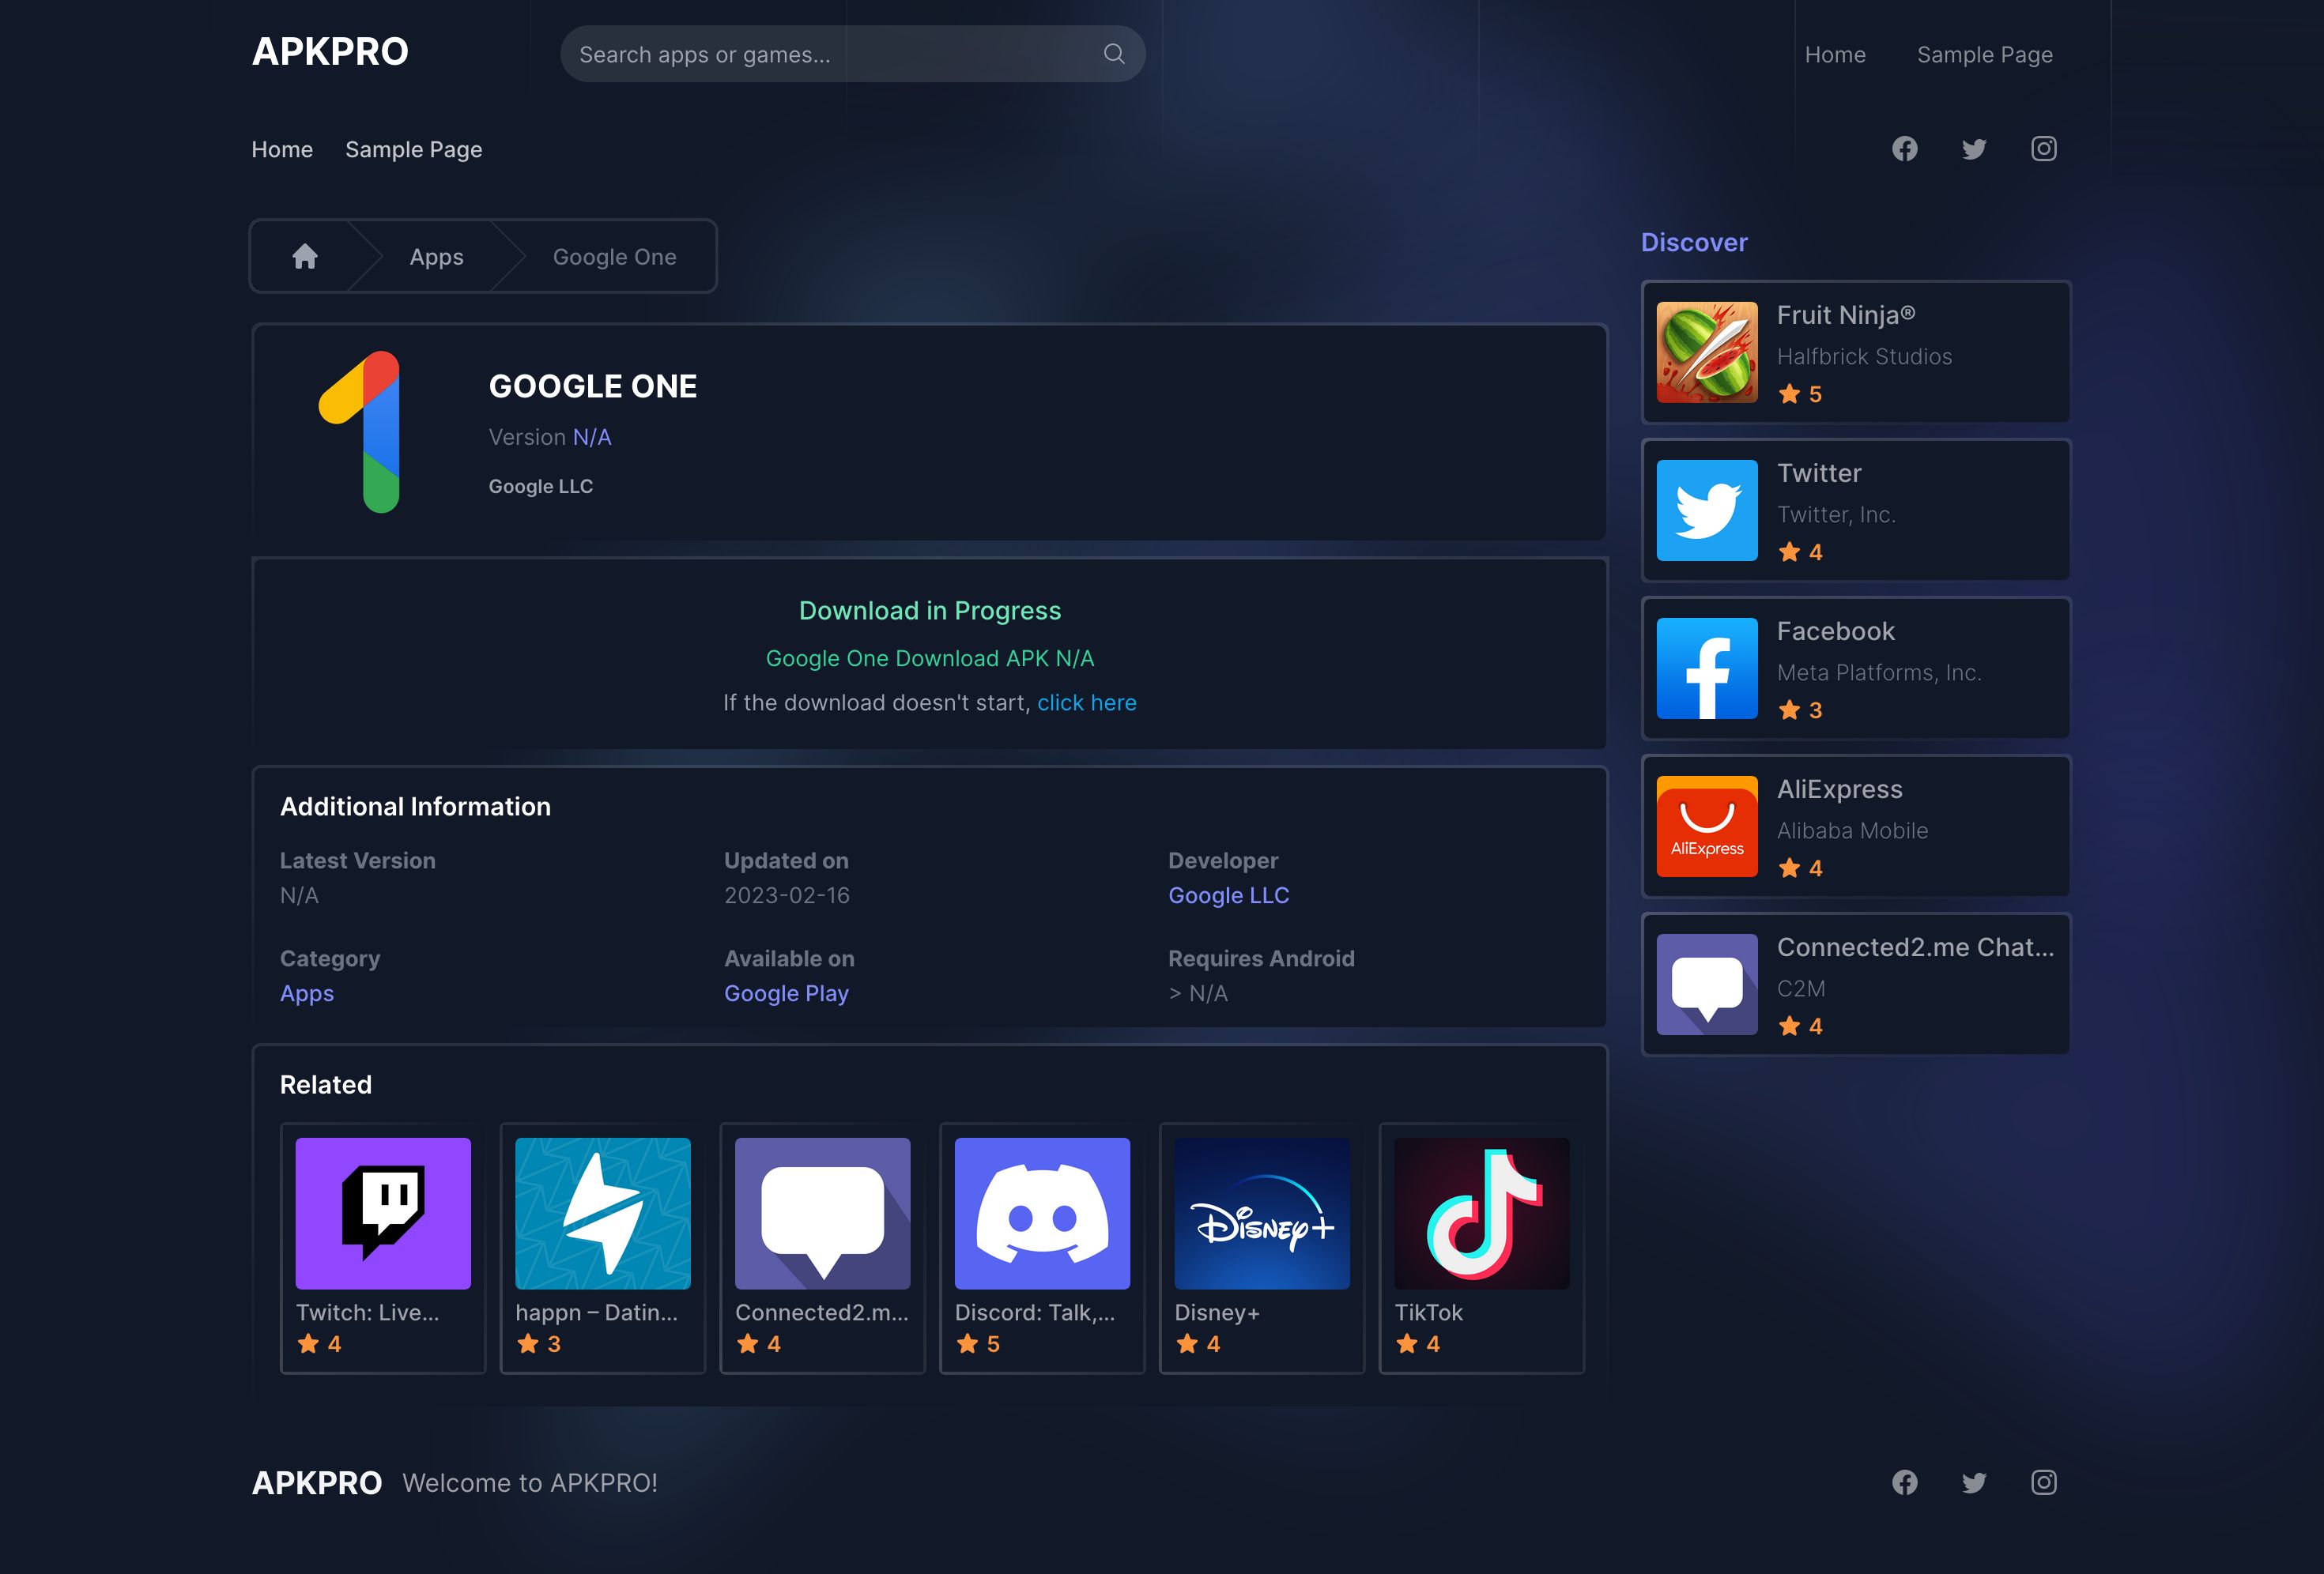Screen dimensions: 2324x1574
Task: Click the Discover heading
Action: (x=1694, y=243)
